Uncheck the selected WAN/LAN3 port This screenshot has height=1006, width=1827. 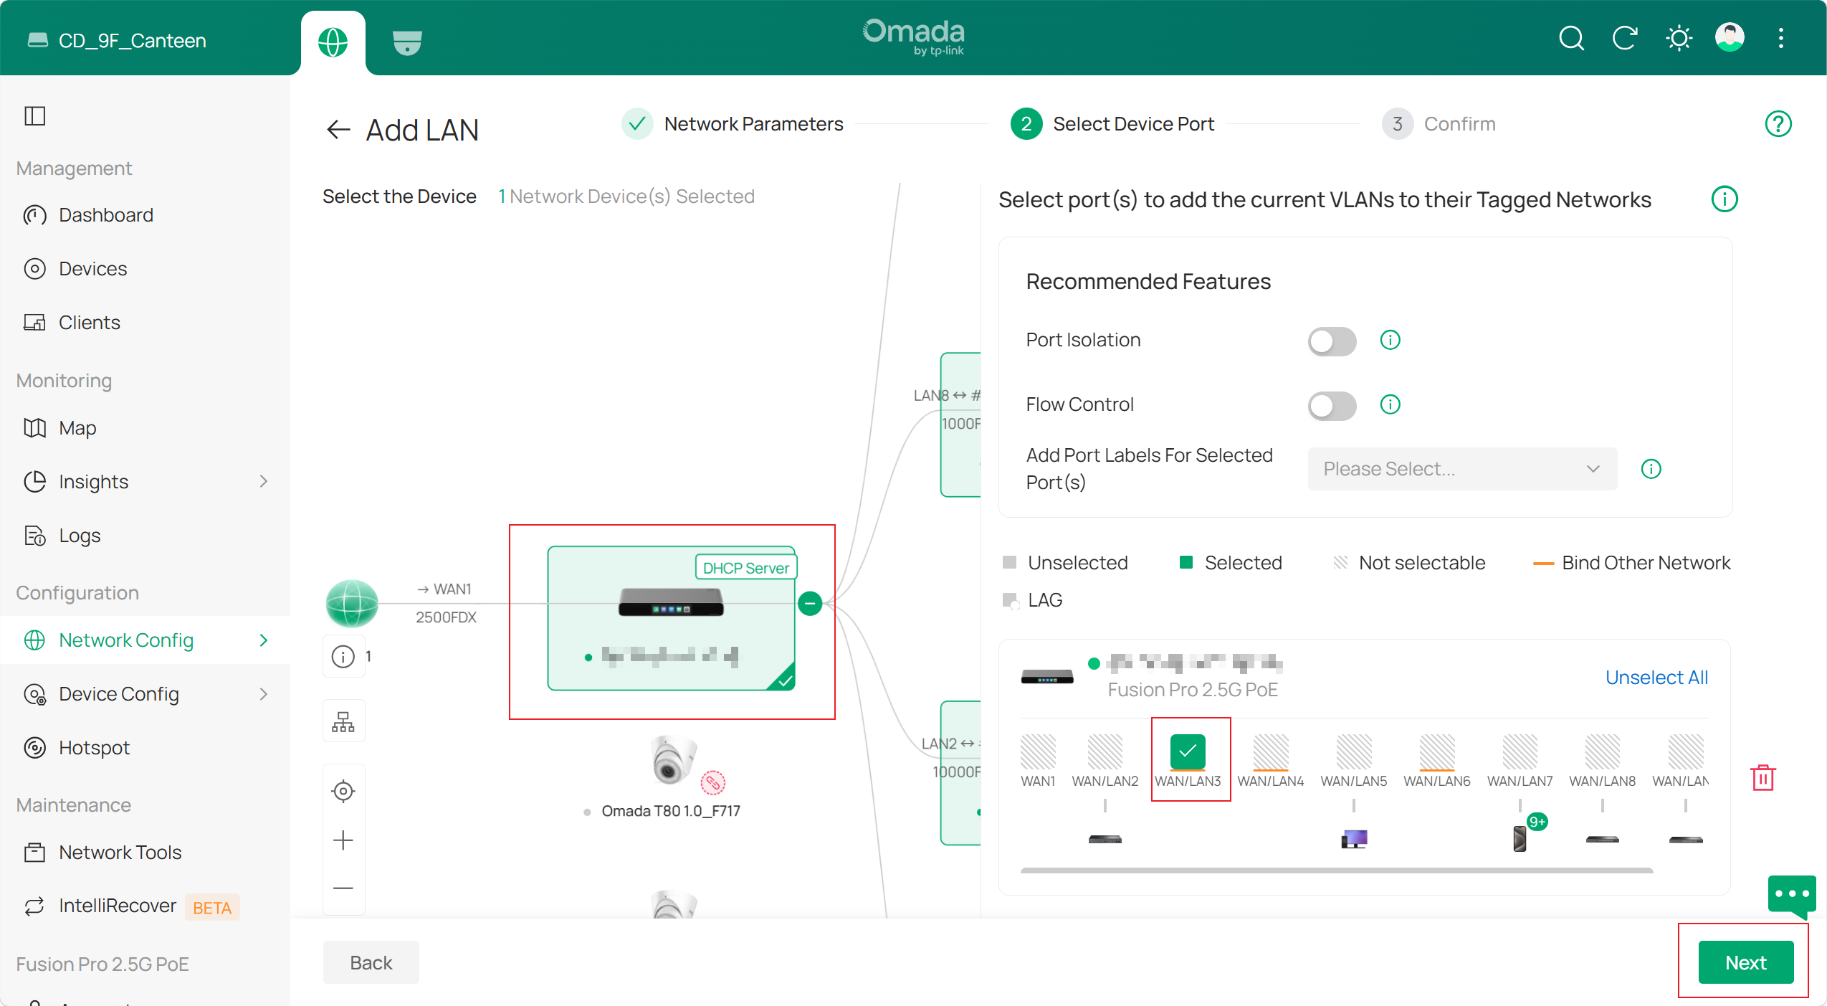tap(1188, 751)
